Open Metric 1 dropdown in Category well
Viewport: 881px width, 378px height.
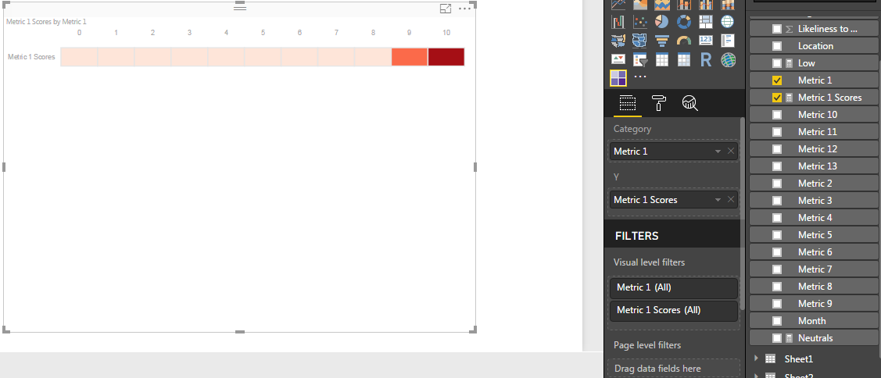coord(718,152)
